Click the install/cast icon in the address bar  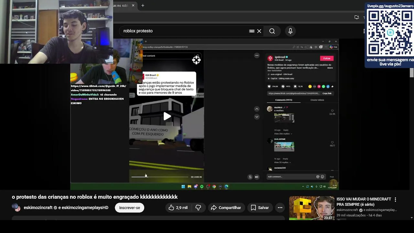click(x=357, y=17)
